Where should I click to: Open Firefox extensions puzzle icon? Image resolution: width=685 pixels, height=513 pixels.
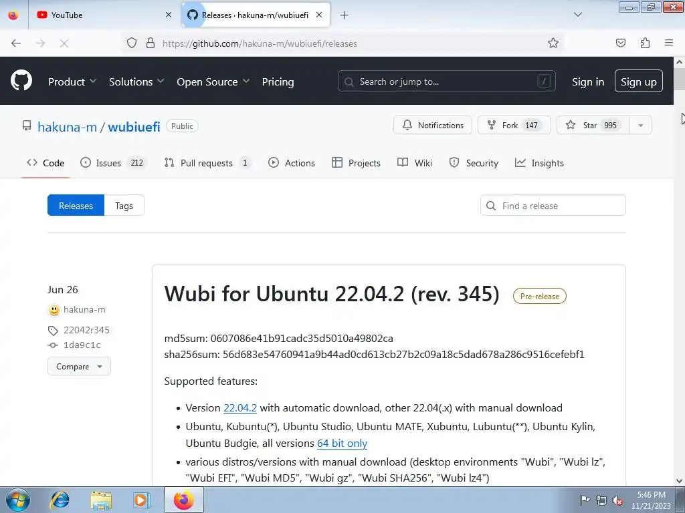(x=645, y=43)
